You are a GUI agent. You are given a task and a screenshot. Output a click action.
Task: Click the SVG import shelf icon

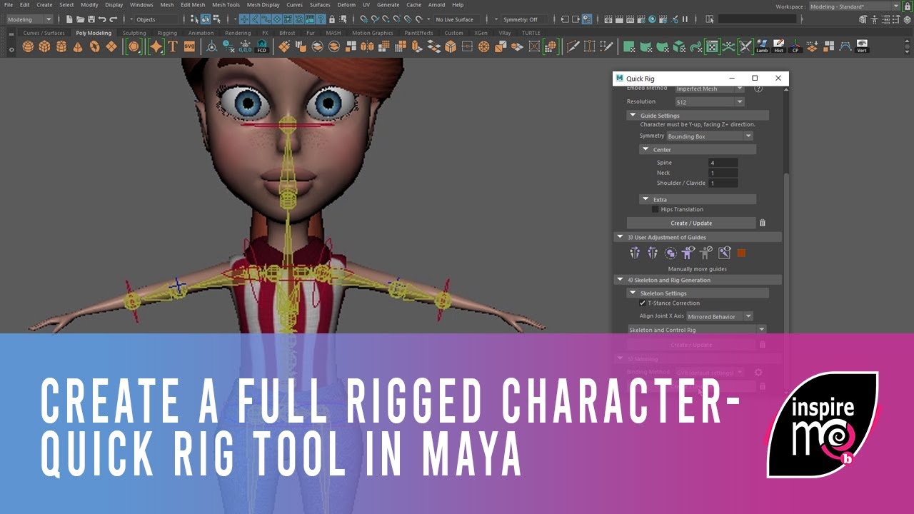(189, 47)
